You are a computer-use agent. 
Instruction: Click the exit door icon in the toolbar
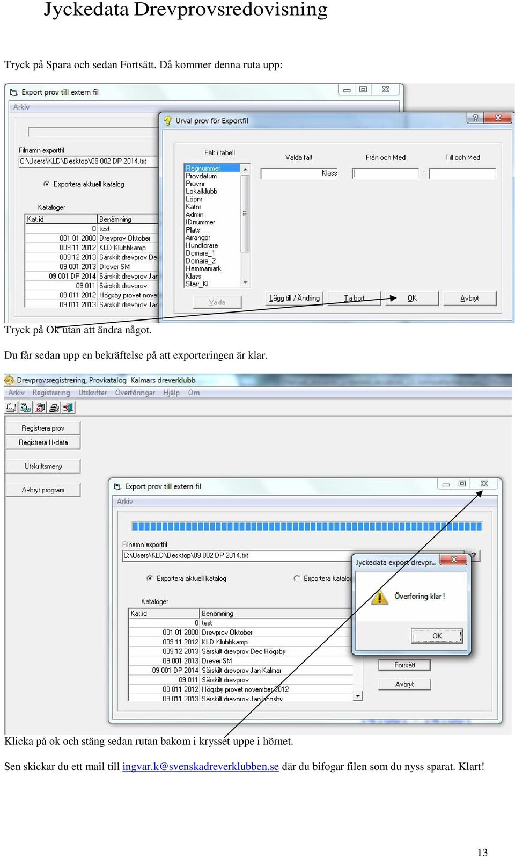[x=68, y=408]
